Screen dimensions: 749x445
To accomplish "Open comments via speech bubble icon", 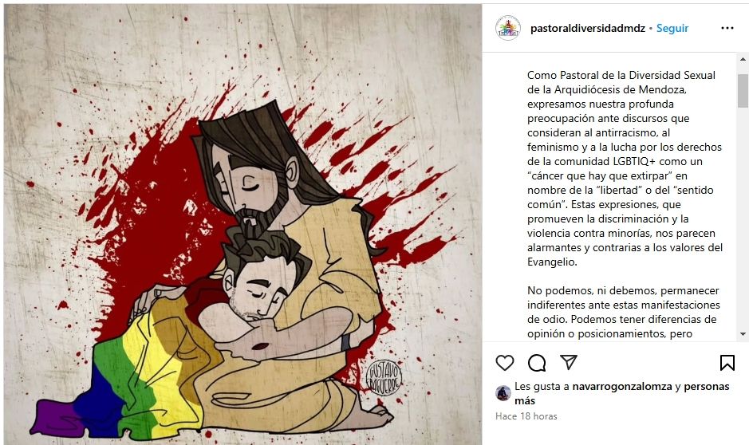I will point(537,363).
